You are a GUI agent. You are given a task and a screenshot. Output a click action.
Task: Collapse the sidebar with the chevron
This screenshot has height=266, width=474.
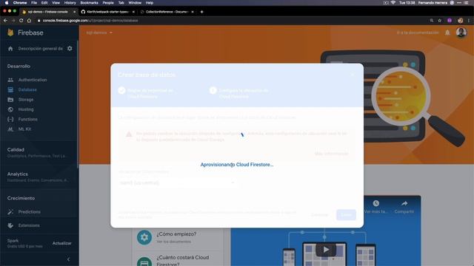[x=68, y=259]
